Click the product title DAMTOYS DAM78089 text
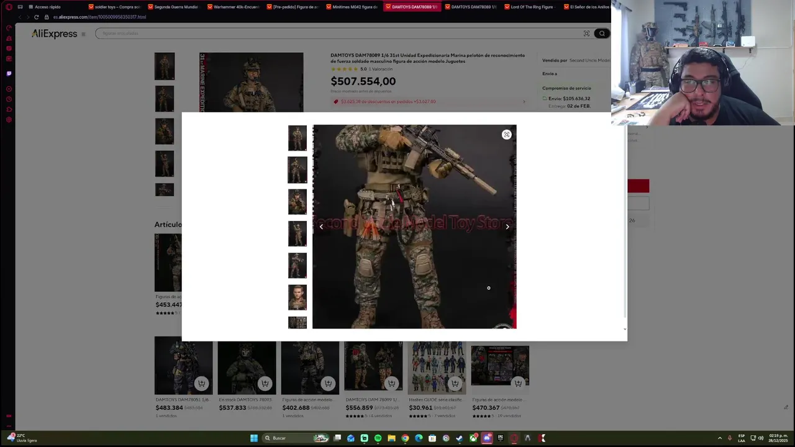This screenshot has height=447, width=795. pyautogui.click(x=428, y=58)
